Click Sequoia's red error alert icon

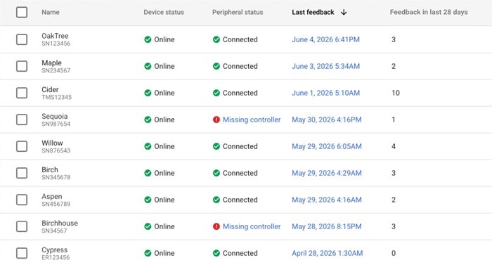point(216,119)
